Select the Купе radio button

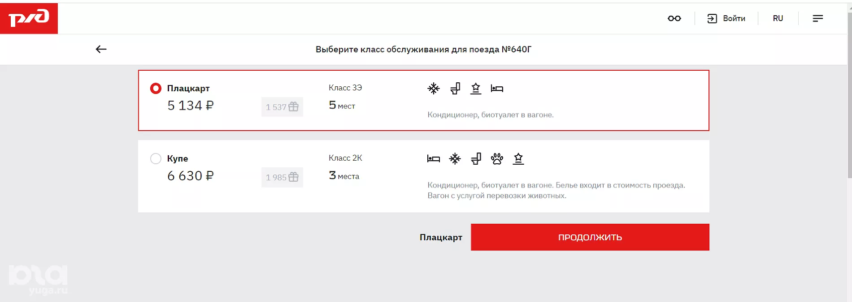156,159
